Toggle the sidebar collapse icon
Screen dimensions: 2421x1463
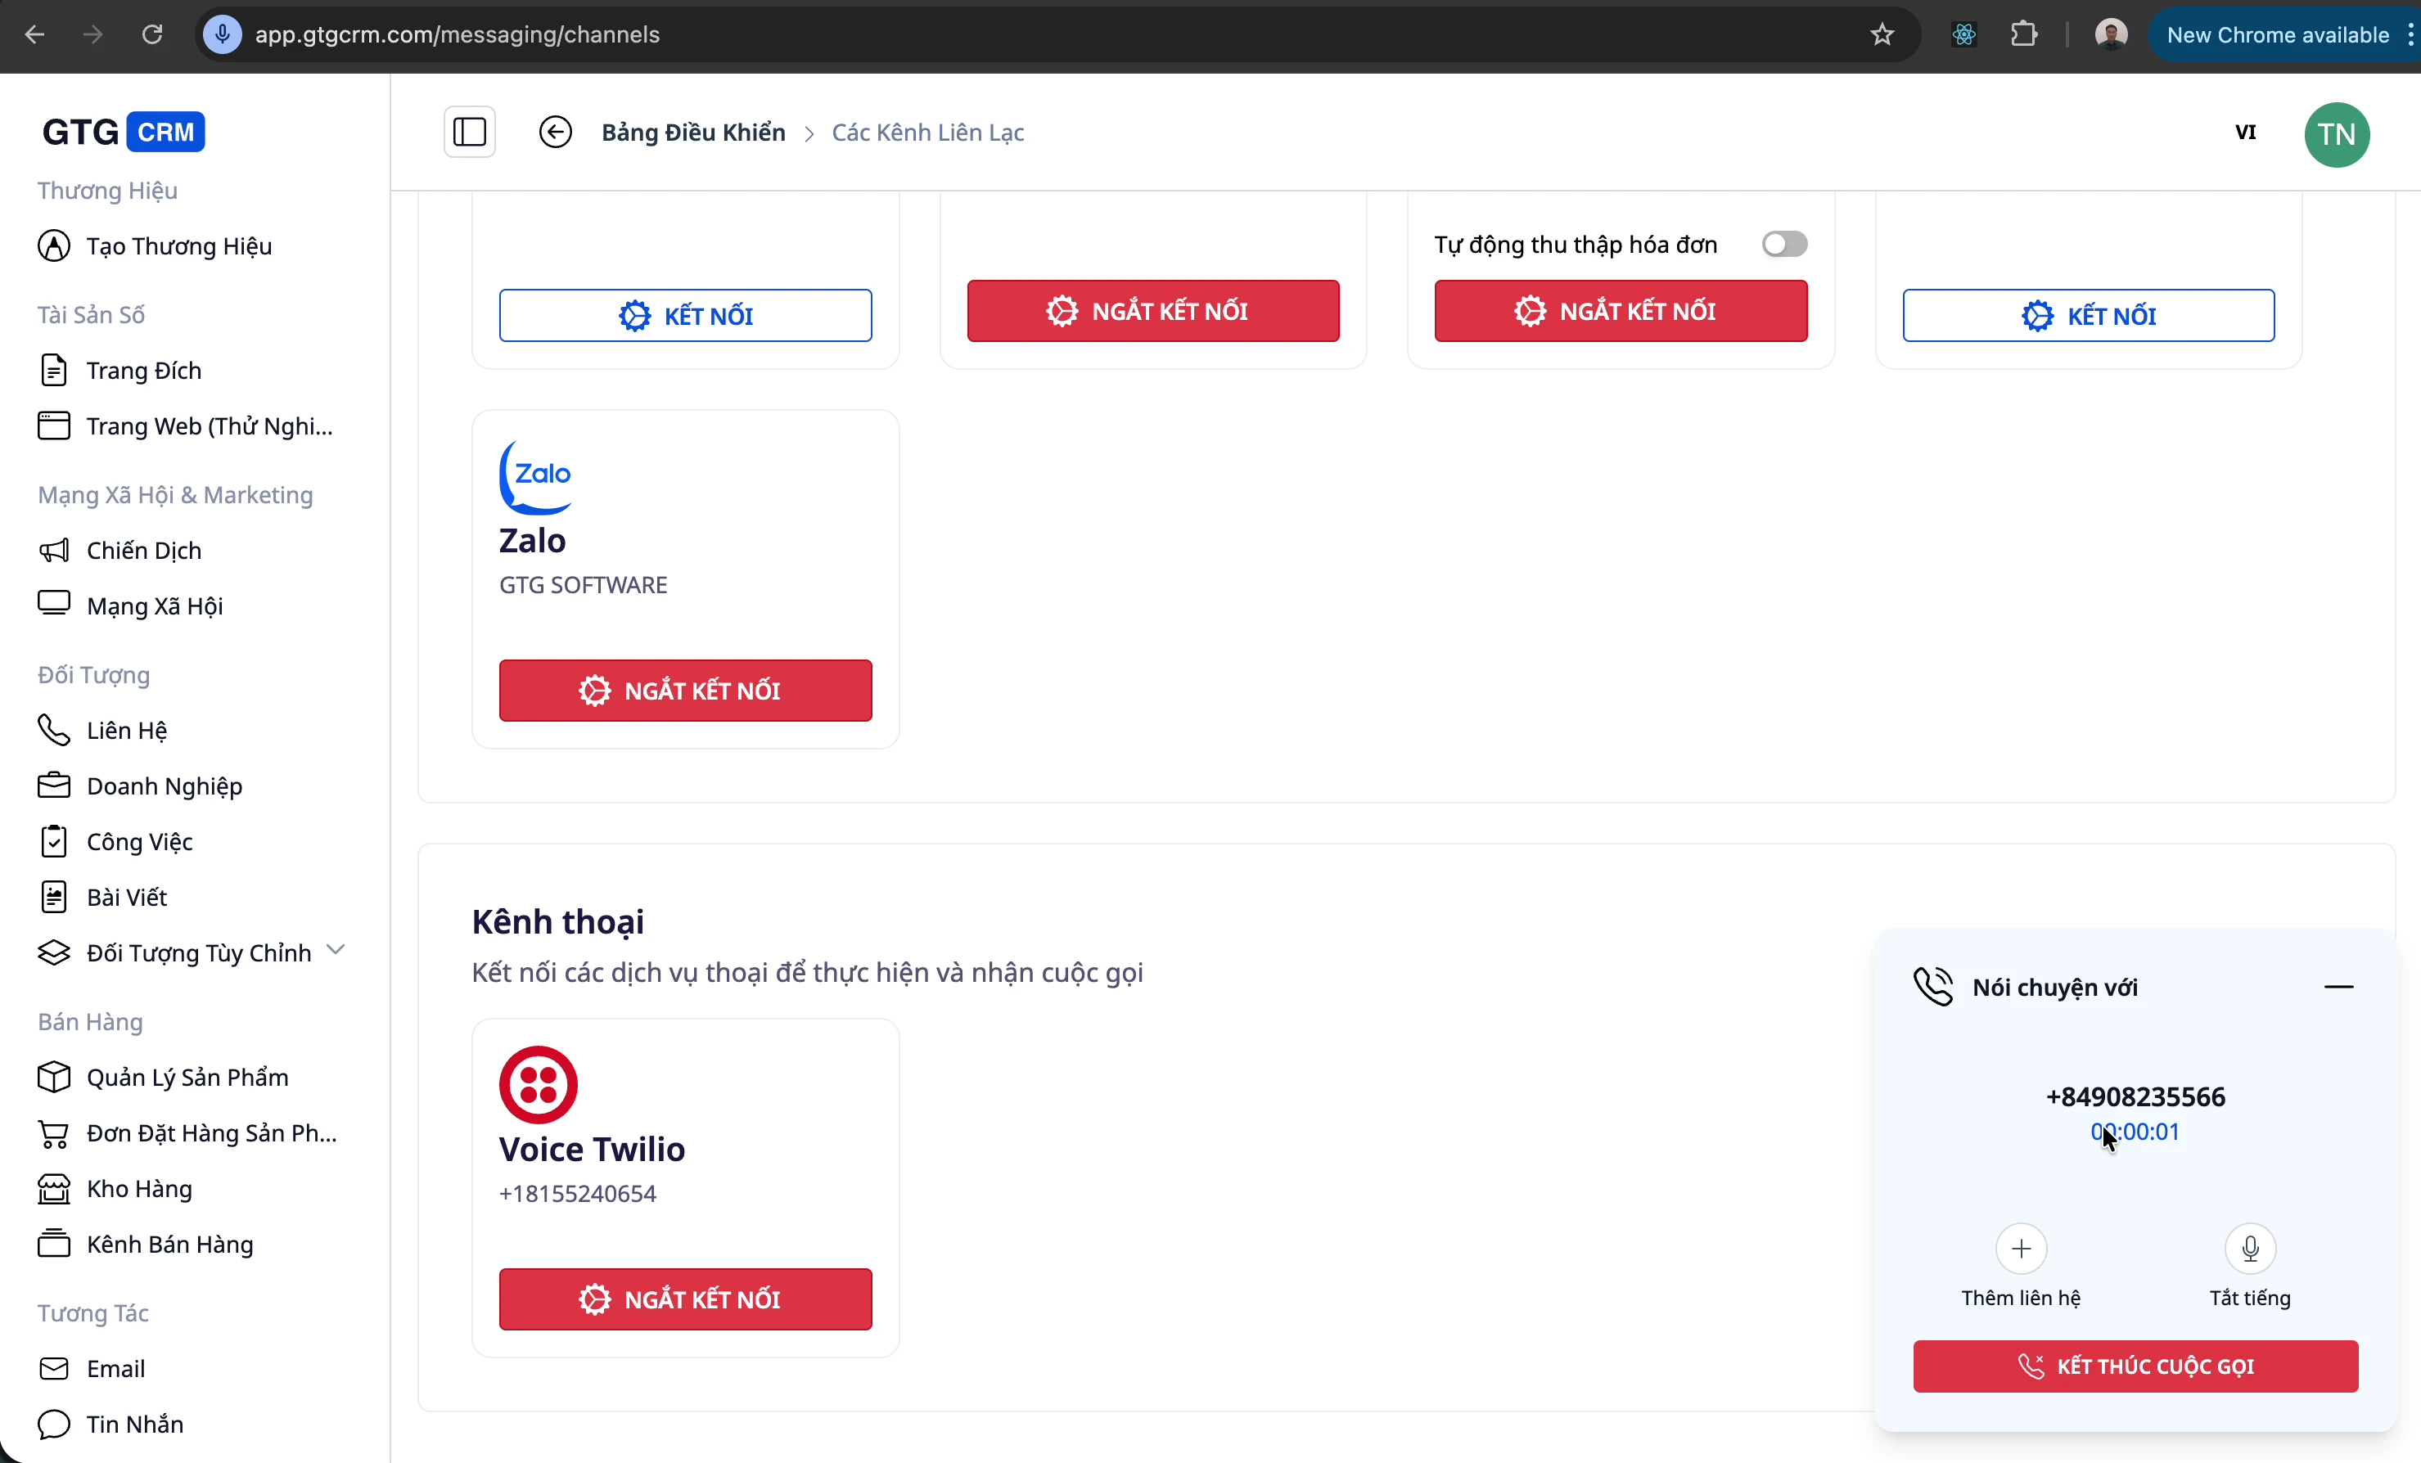pos(469,132)
